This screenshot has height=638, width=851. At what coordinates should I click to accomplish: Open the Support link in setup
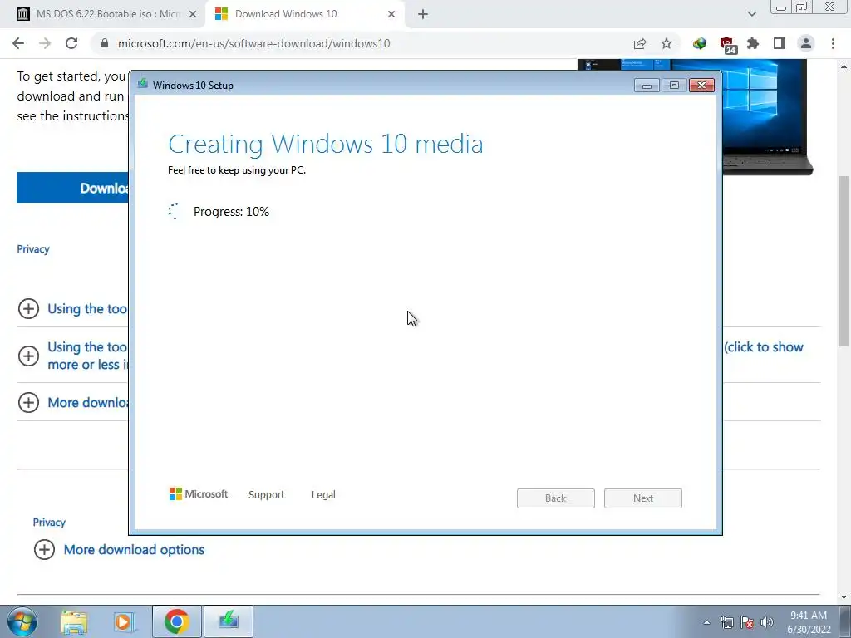click(x=267, y=495)
